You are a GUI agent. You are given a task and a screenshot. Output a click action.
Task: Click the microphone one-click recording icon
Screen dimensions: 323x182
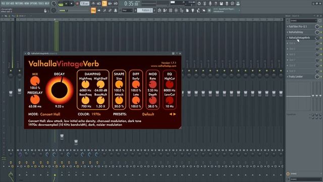pos(210,4)
